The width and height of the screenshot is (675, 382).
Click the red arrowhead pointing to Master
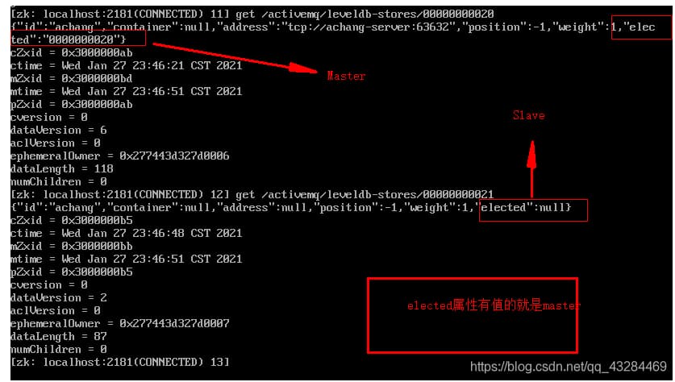pos(303,69)
